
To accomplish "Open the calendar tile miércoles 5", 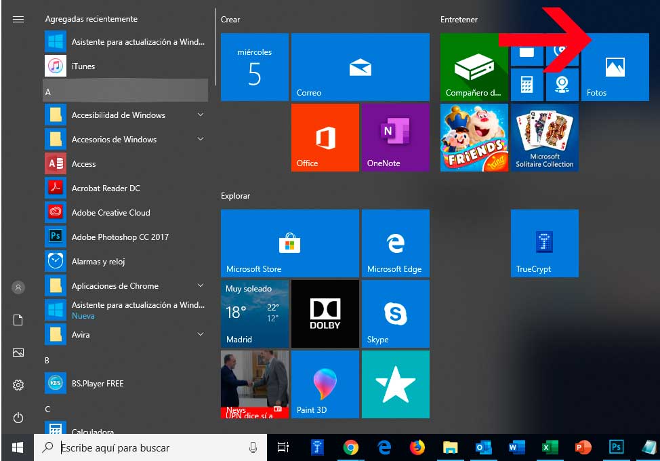I will 255,67.
